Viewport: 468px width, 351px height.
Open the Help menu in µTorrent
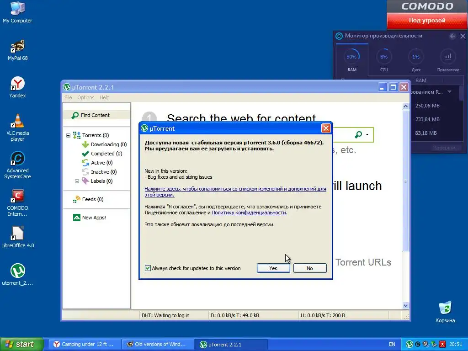pos(105,97)
